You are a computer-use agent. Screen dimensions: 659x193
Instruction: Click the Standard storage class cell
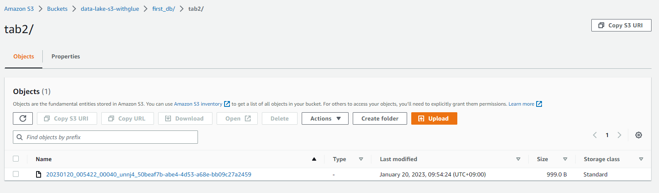coord(596,174)
